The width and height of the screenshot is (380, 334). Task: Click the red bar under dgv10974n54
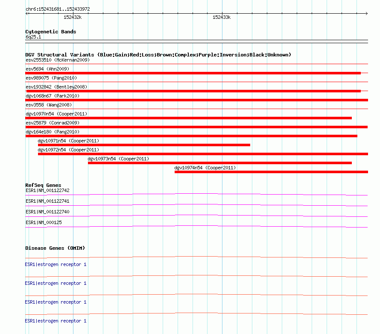coord(271,172)
